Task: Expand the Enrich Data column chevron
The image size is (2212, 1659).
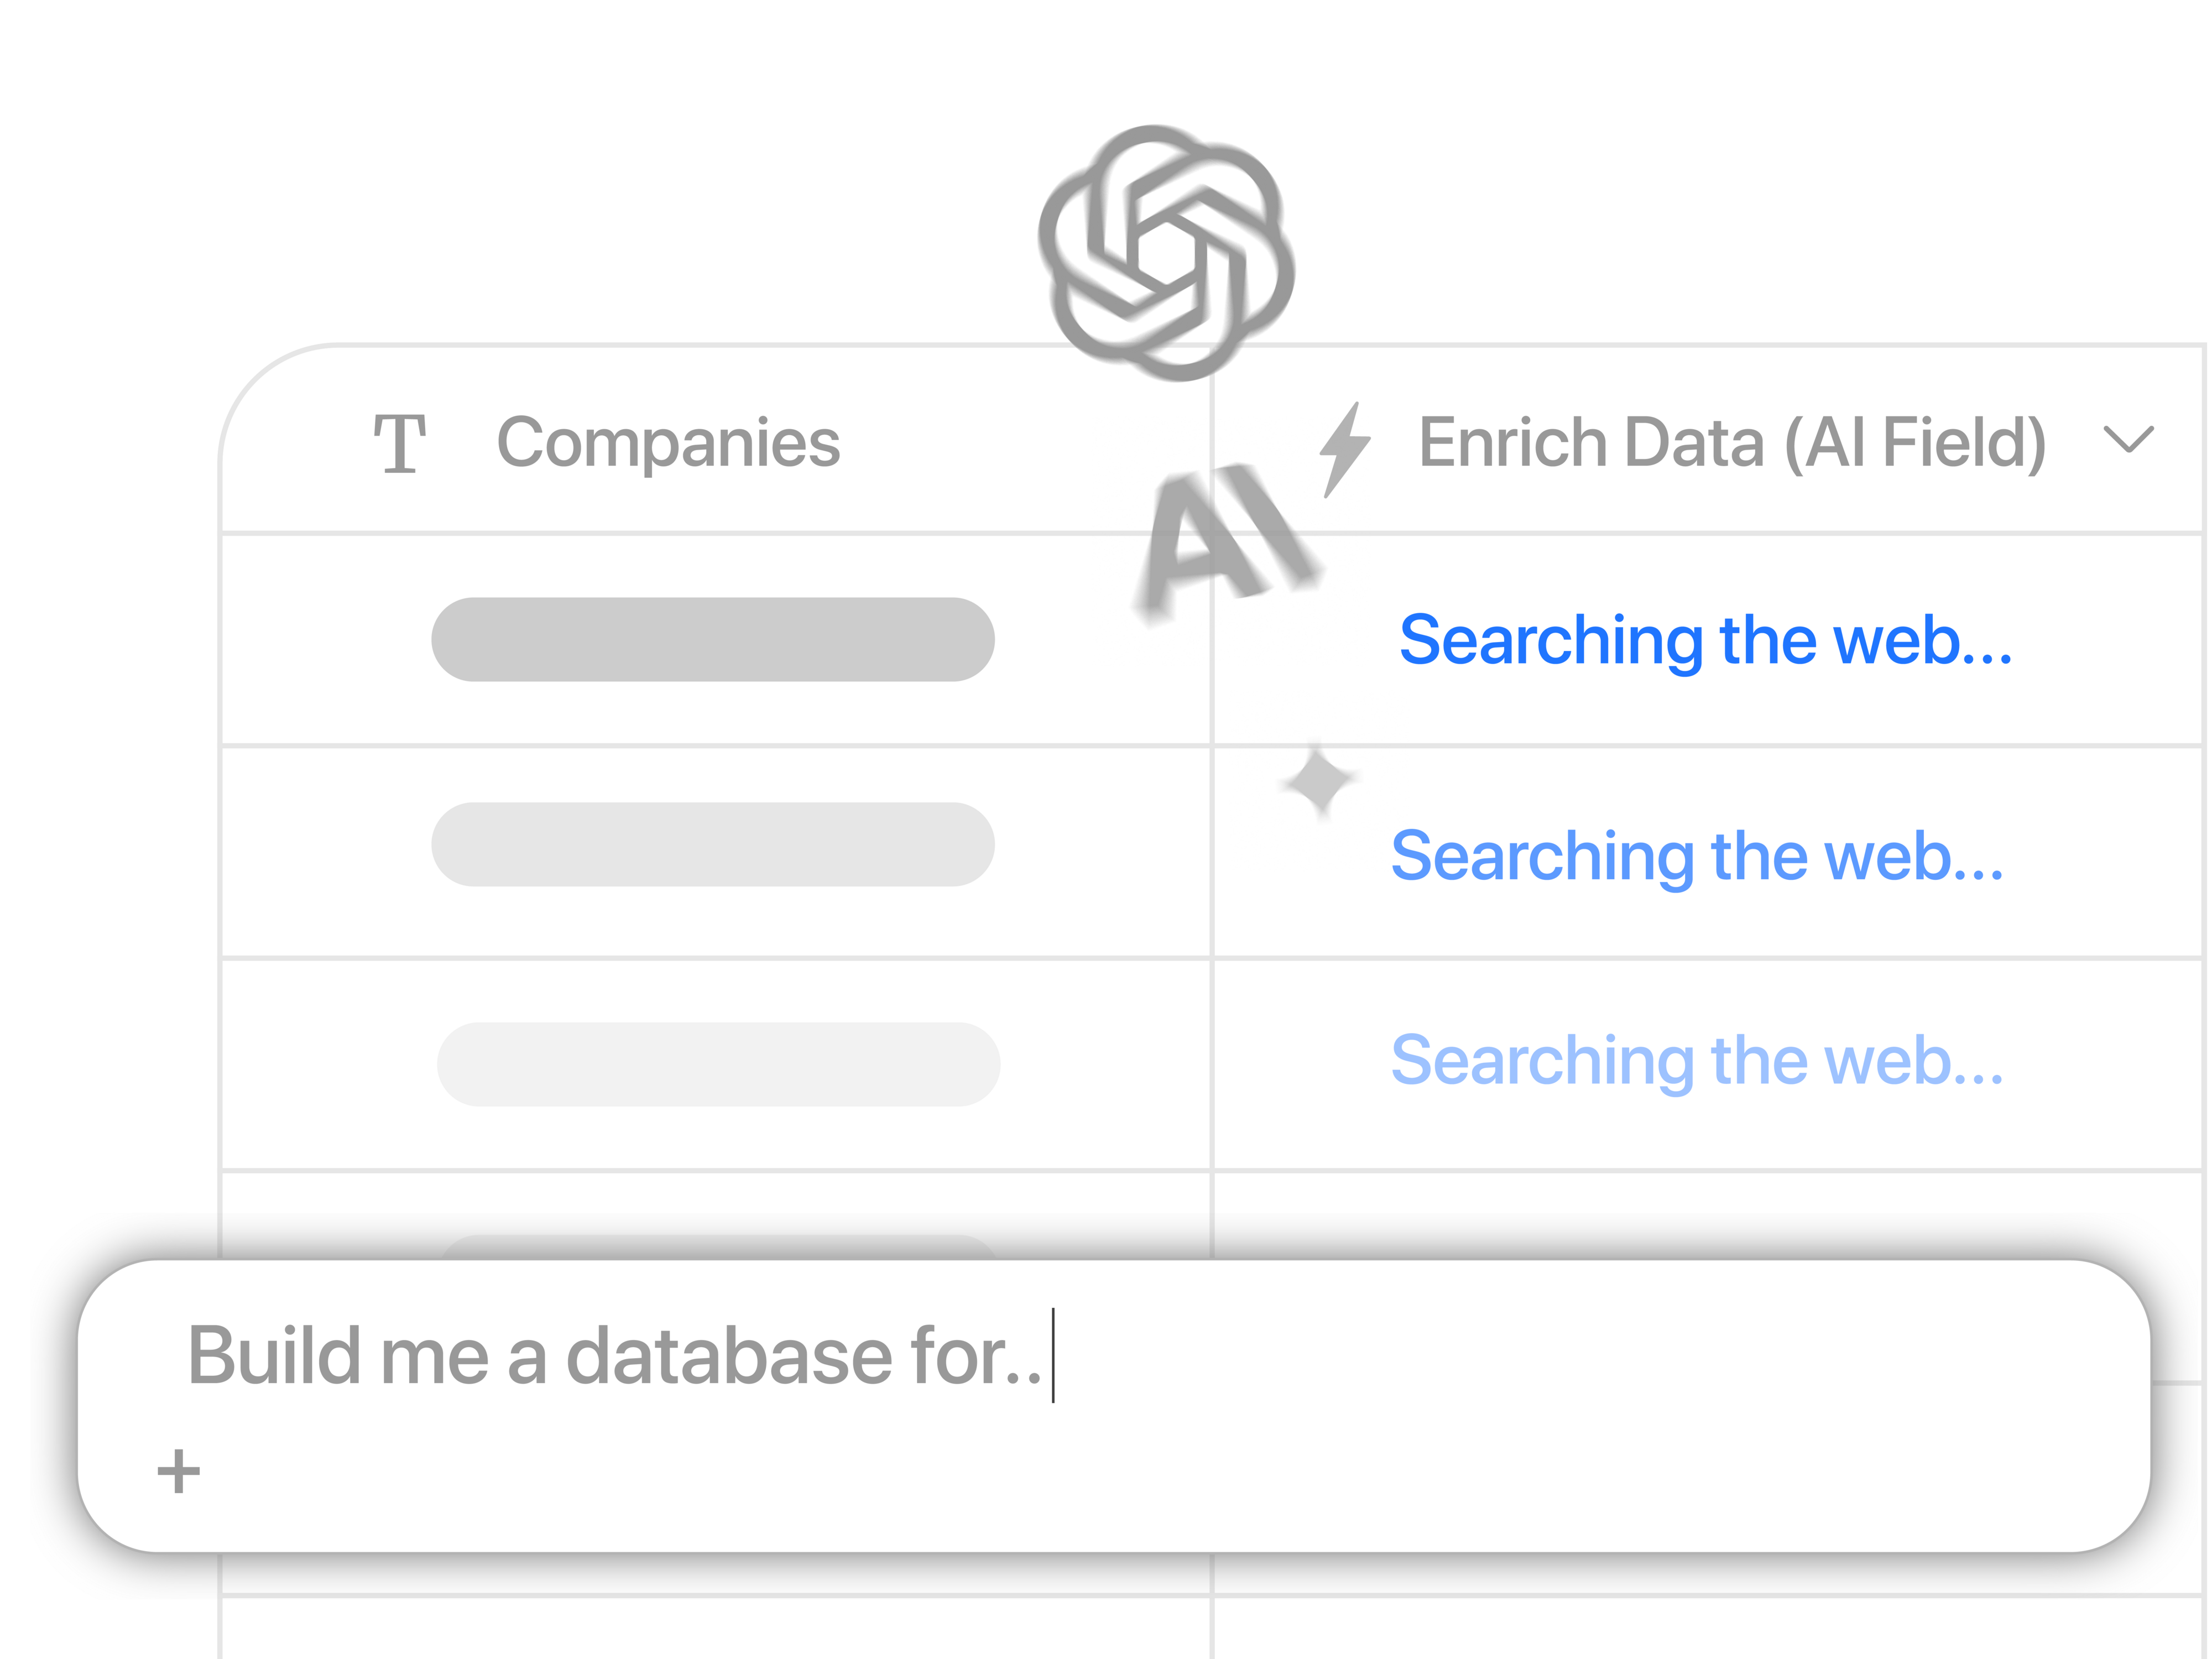Action: (2128, 439)
